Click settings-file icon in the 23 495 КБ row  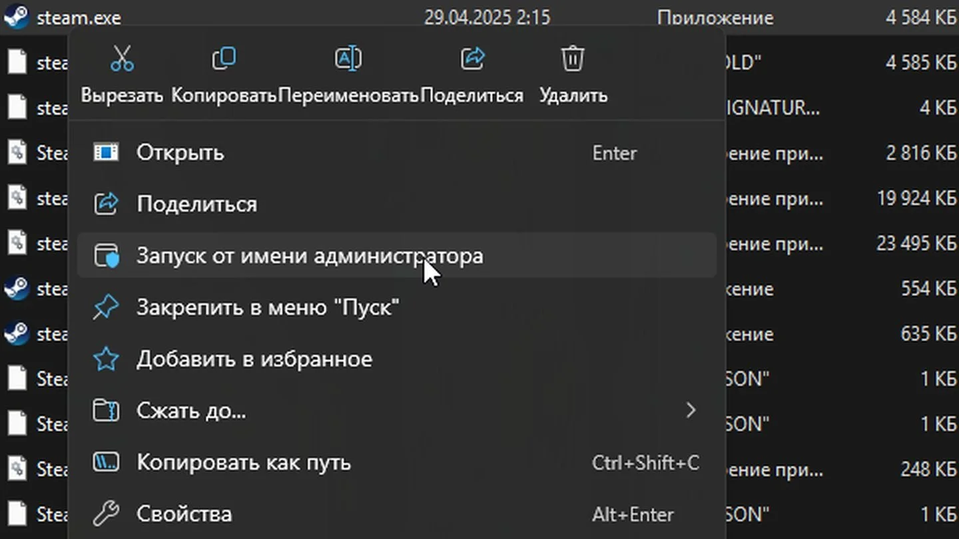coord(17,242)
